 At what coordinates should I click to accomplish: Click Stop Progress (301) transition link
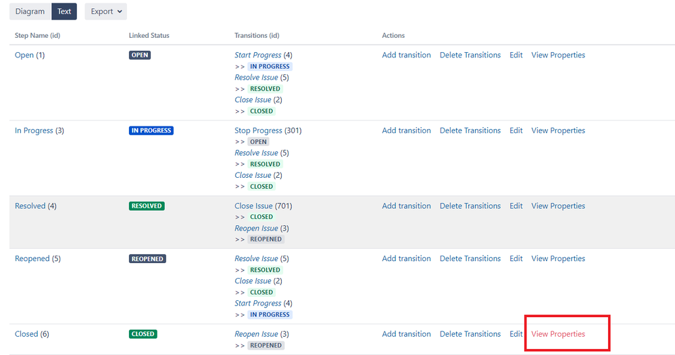point(258,131)
